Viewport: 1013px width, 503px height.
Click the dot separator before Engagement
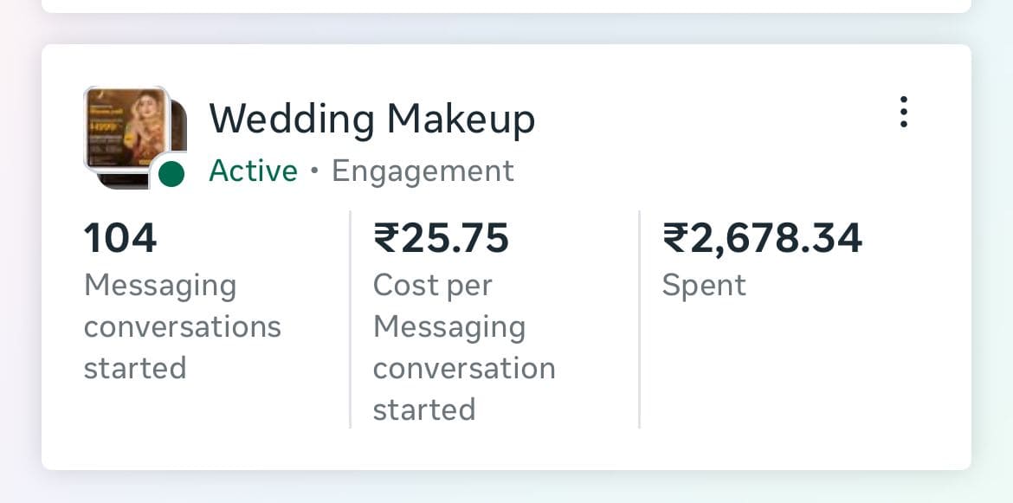[x=314, y=171]
